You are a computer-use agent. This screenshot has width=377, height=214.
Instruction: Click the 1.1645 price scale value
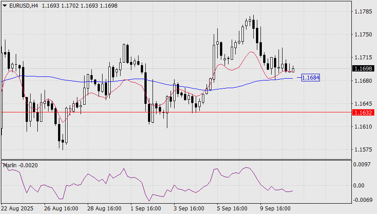tap(364, 104)
